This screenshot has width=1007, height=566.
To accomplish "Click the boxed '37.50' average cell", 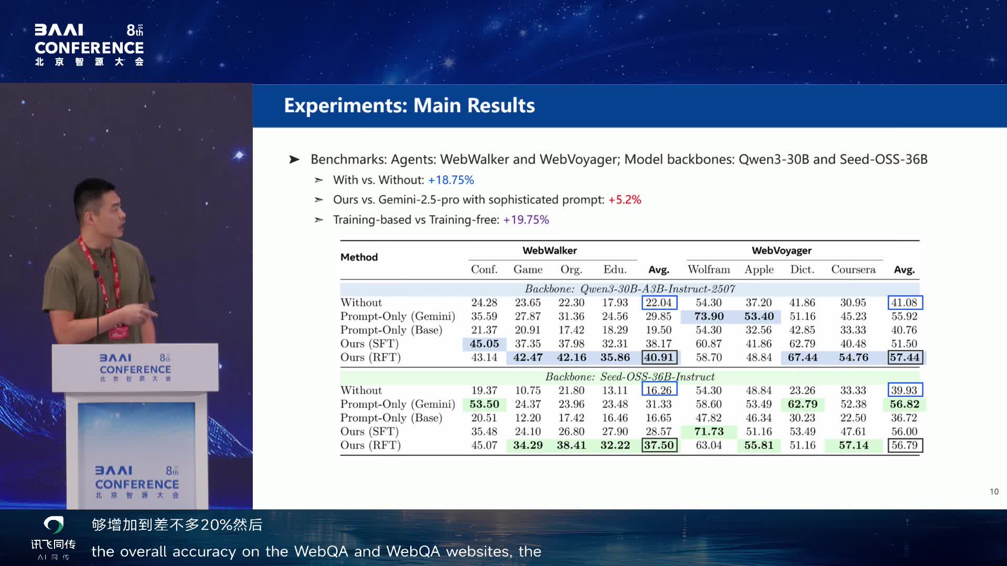I will click(x=659, y=445).
